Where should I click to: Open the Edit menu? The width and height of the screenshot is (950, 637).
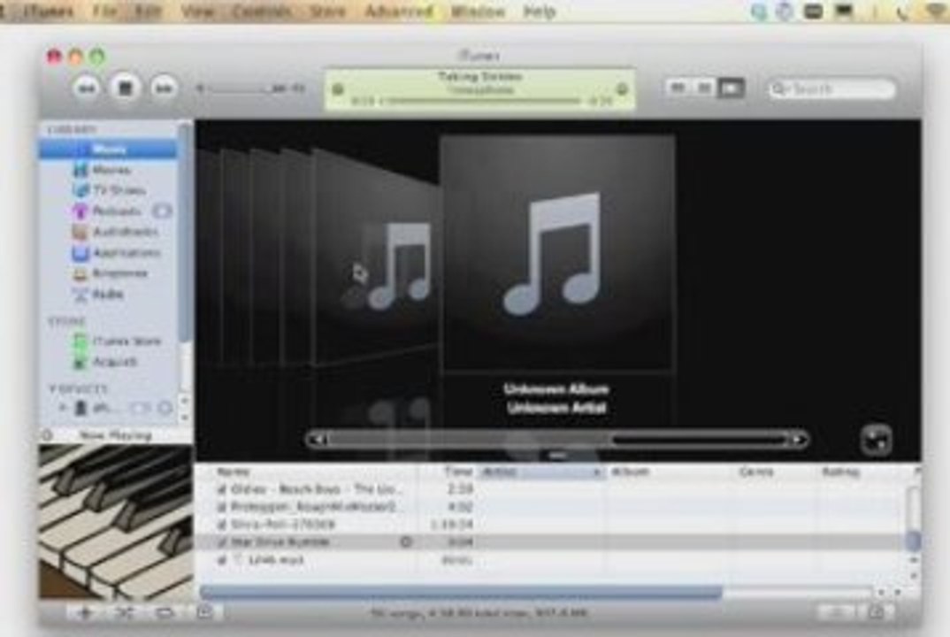pyautogui.click(x=148, y=12)
